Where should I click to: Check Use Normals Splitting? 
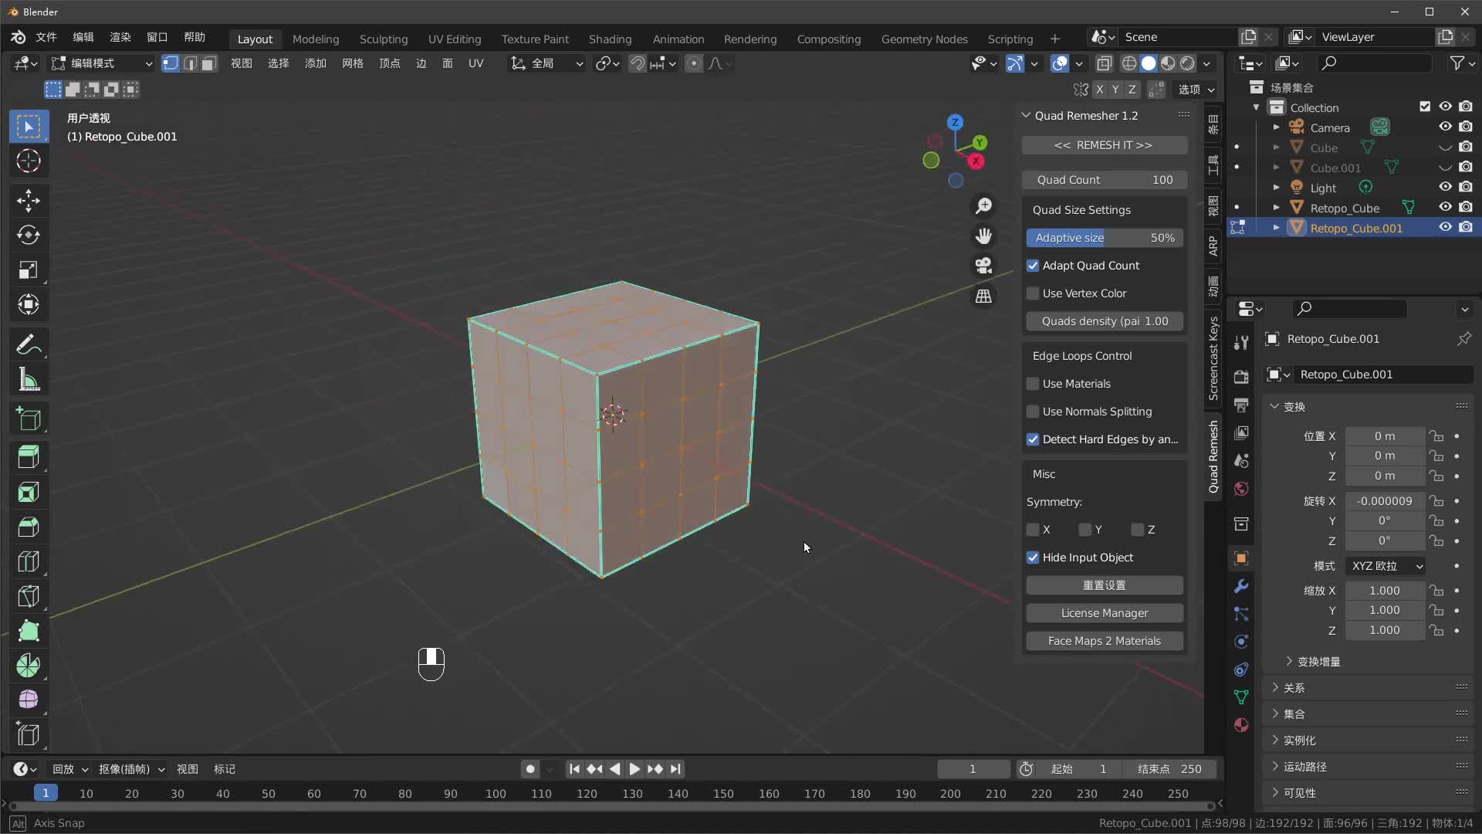(x=1033, y=412)
